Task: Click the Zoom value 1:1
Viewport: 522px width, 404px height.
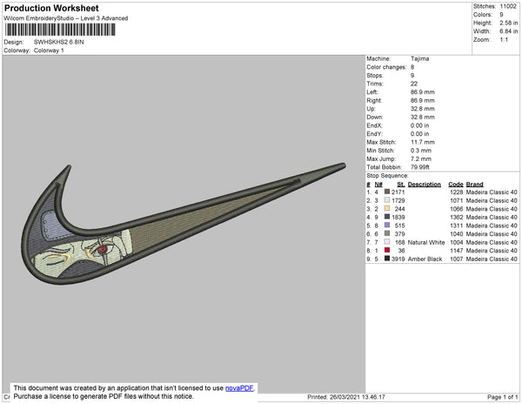Action: click(504, 40)
